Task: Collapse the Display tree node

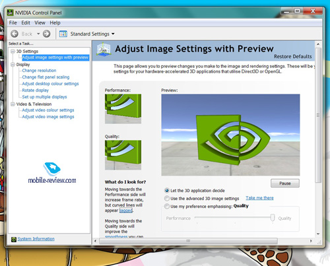Action: [13, 65]
